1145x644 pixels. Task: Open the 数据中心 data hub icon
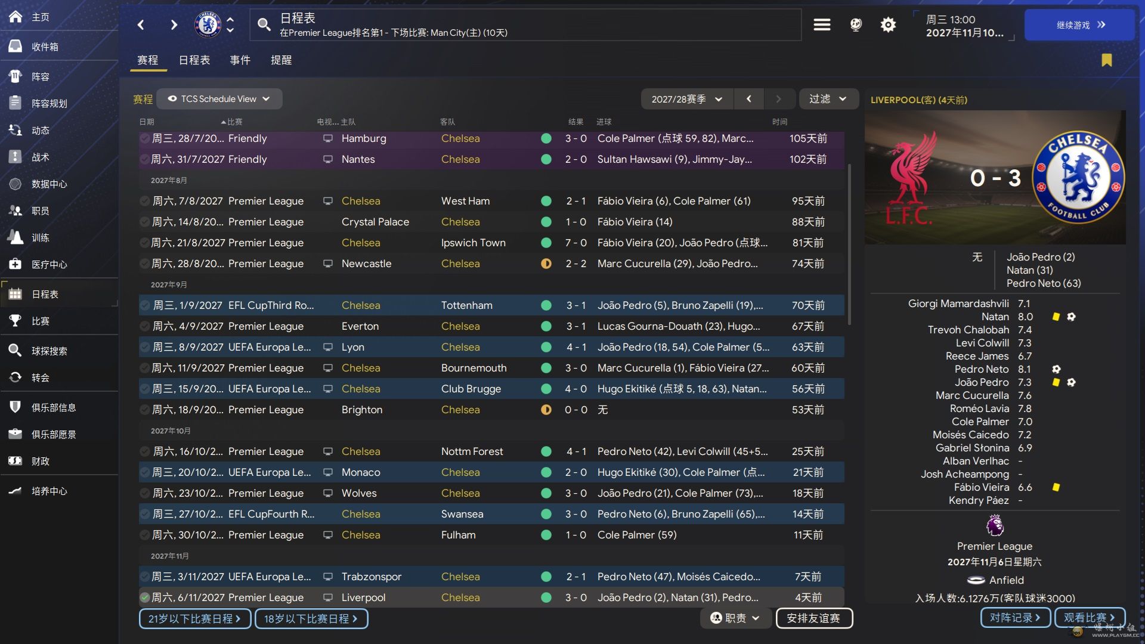pos(16,184)
